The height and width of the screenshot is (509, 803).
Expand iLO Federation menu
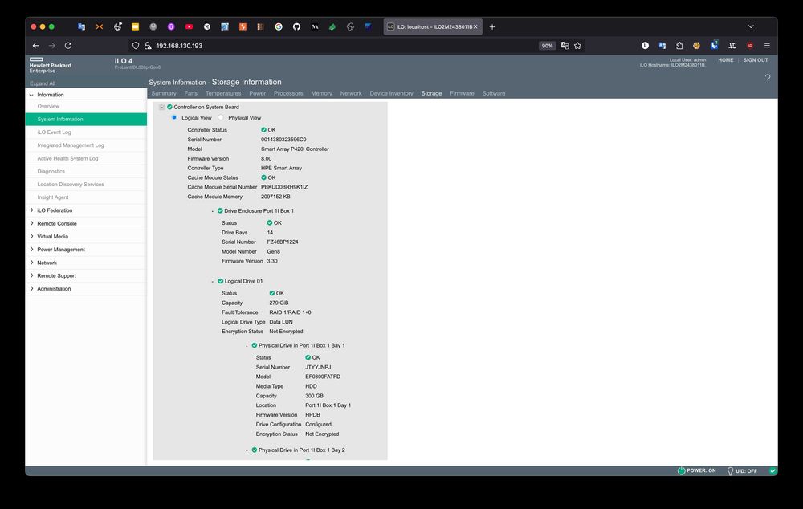[32, 210]
